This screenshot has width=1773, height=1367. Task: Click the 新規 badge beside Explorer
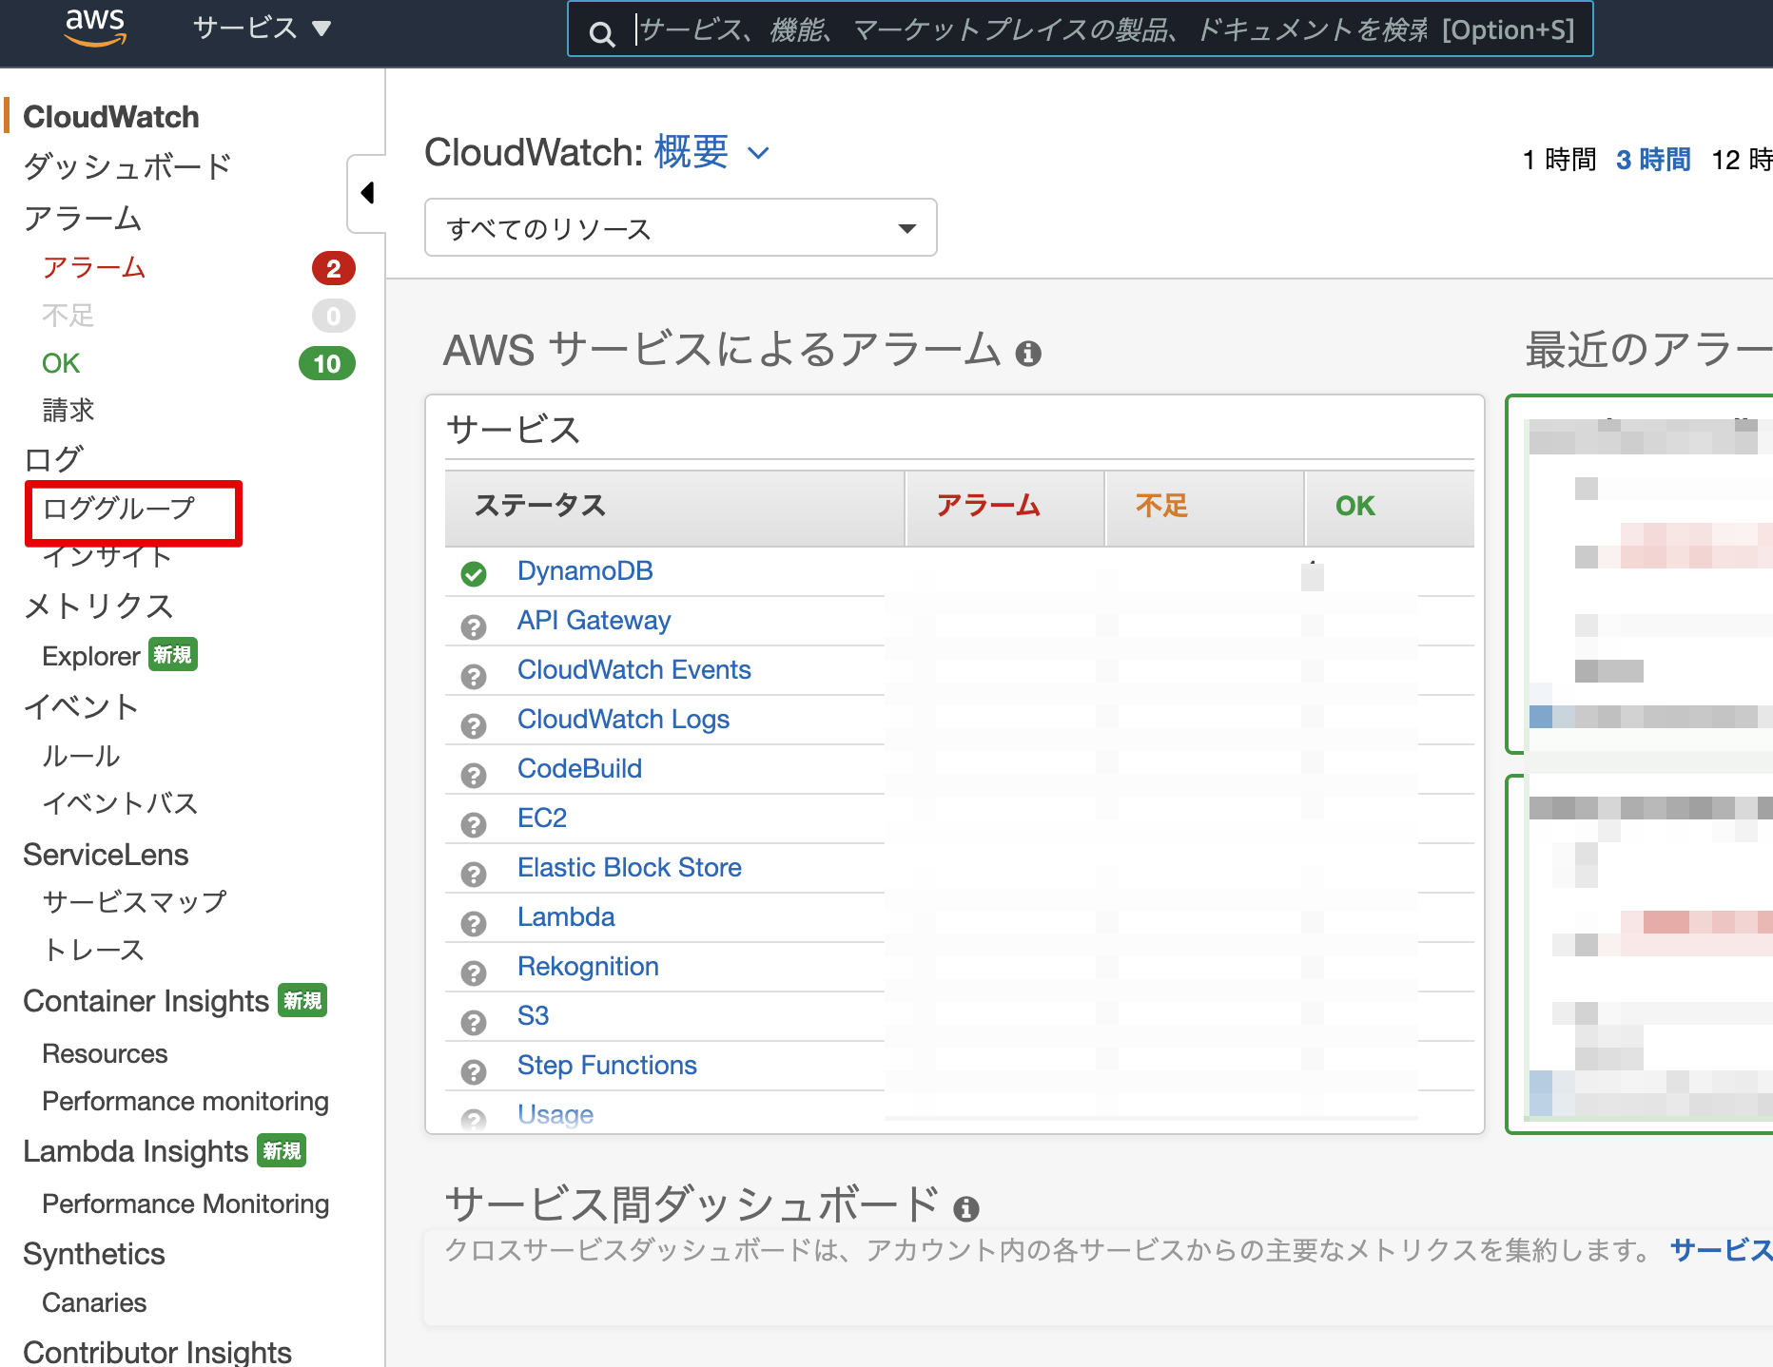coord(173,655)
